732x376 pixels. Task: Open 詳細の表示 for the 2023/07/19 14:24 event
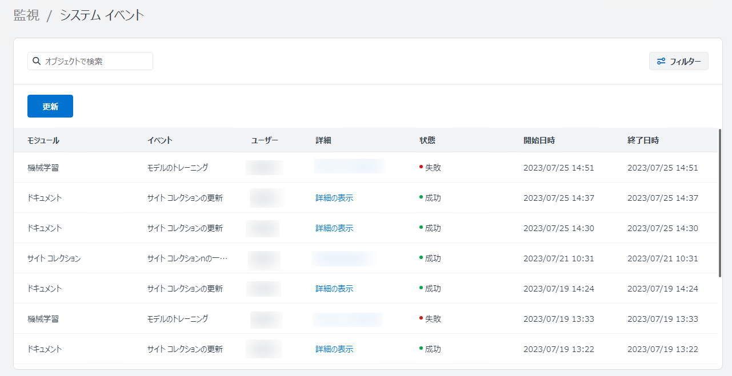334,288
